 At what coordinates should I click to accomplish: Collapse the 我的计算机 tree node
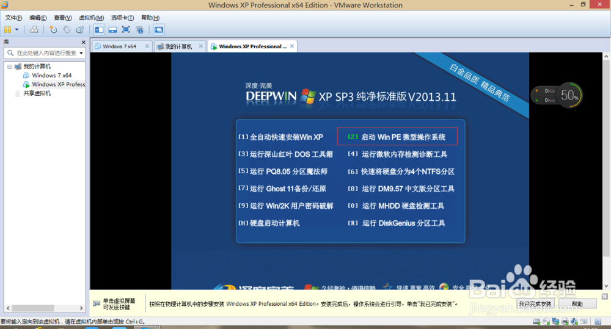point(9,67)
